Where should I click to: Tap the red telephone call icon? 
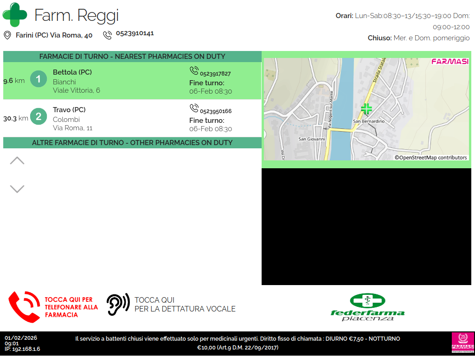coord(25,307)
